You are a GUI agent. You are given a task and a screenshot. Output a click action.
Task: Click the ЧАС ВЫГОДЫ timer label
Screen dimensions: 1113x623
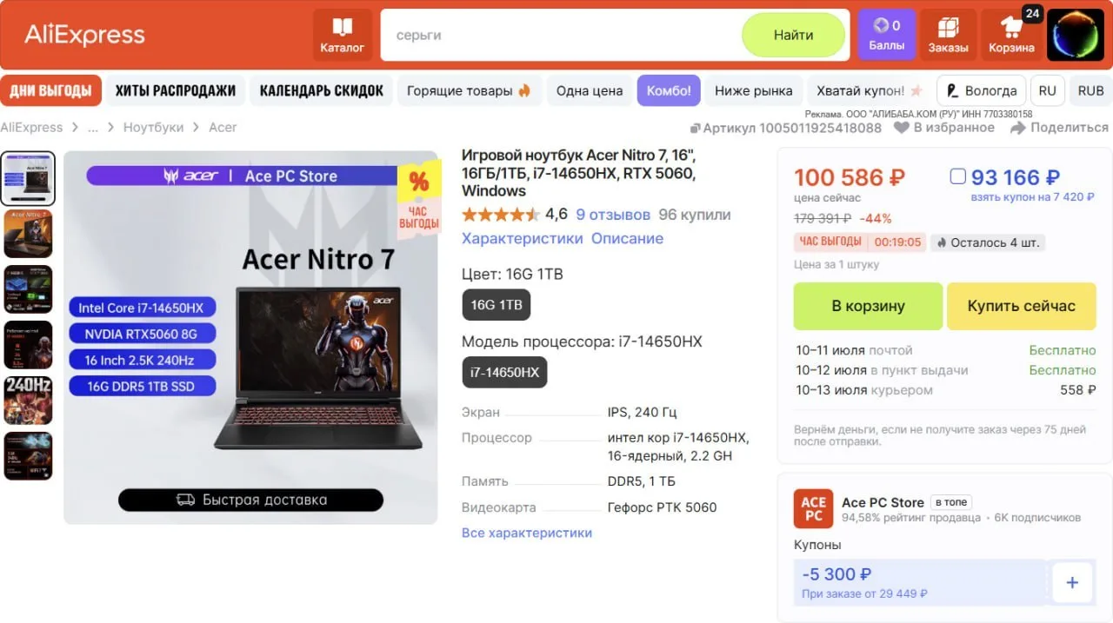coord(830,242)
